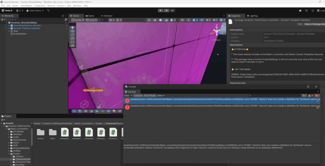Select the Scale tool in Scene overlay
The height and width of the screenshot is (166, 325).
tap(72, 38)
